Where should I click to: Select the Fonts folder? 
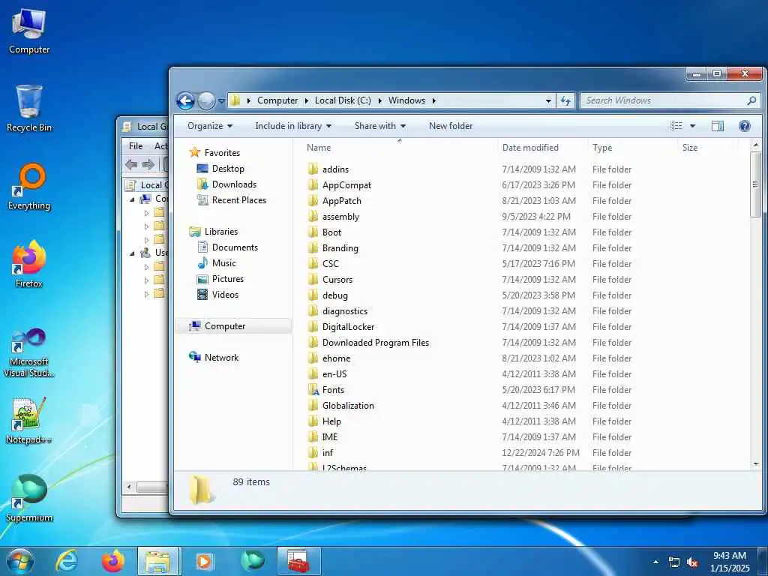coord(333,390)
